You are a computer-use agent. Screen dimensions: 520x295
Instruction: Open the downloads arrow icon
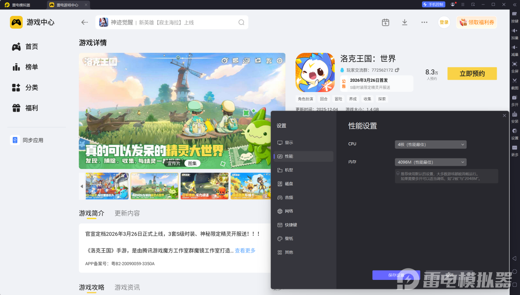pyautogui.click(x=404, y=23)
